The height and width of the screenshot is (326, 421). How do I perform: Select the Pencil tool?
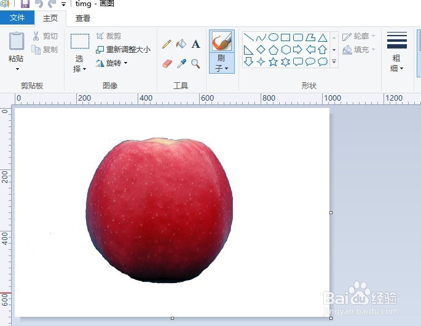coord(167,44)
